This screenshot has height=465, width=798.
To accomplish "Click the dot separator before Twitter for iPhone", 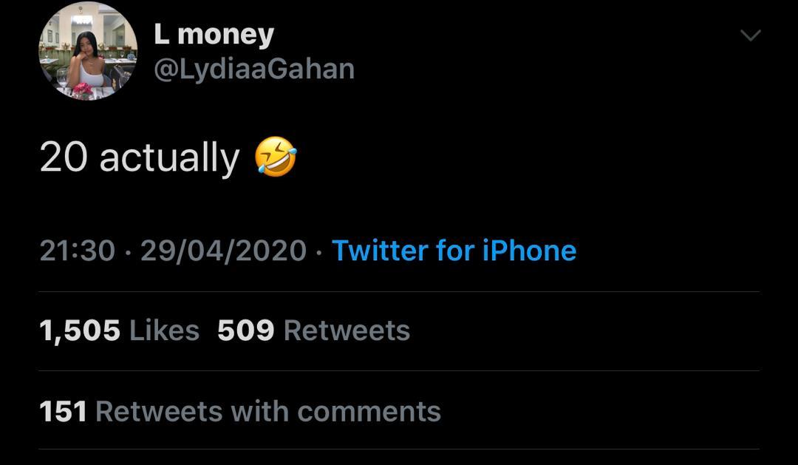I will click(319, 251).
